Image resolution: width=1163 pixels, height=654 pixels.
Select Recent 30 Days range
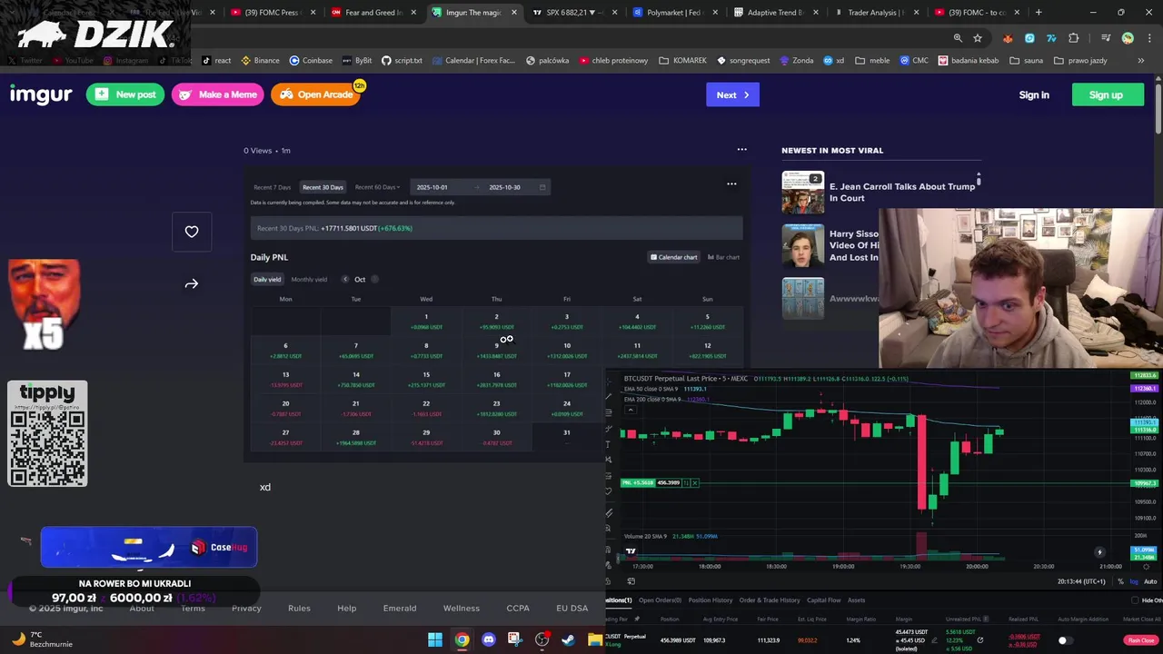tap(323, 187)
